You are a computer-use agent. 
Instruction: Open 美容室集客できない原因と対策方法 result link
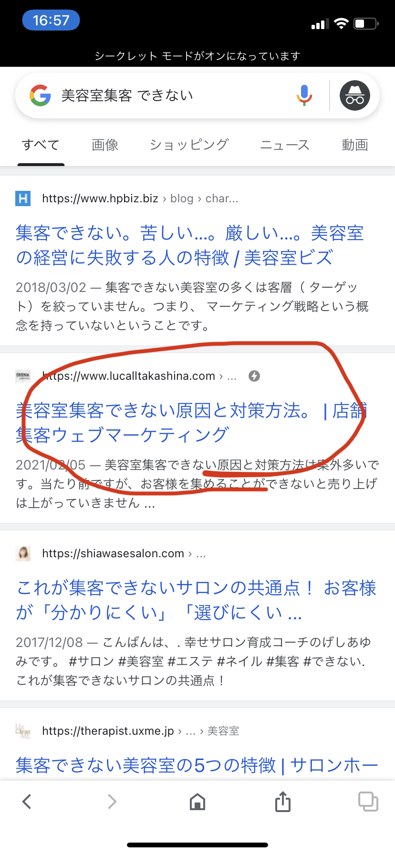(191, 423)
